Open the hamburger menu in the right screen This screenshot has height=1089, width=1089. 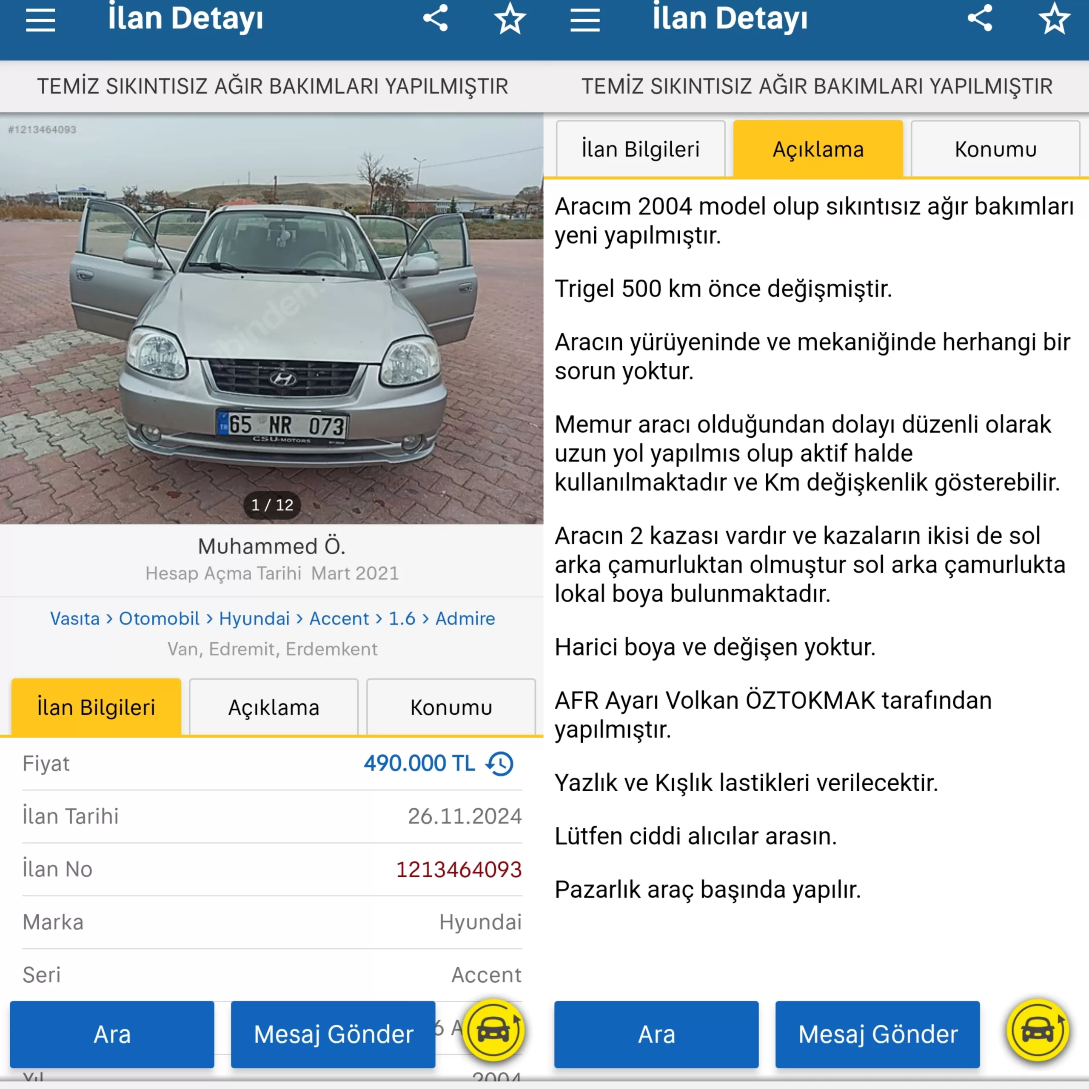tap(585, 20)
